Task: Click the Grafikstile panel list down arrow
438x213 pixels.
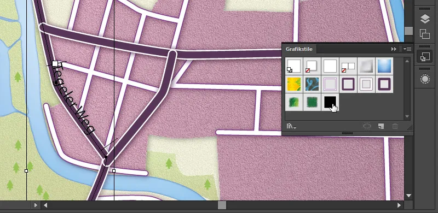Action: tap(407, 116)
